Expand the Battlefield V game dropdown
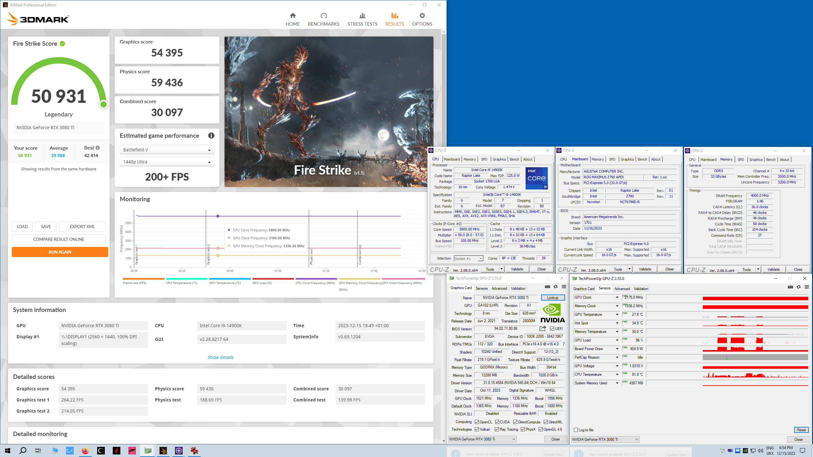 pyautogui.click(x=167, y=150)
